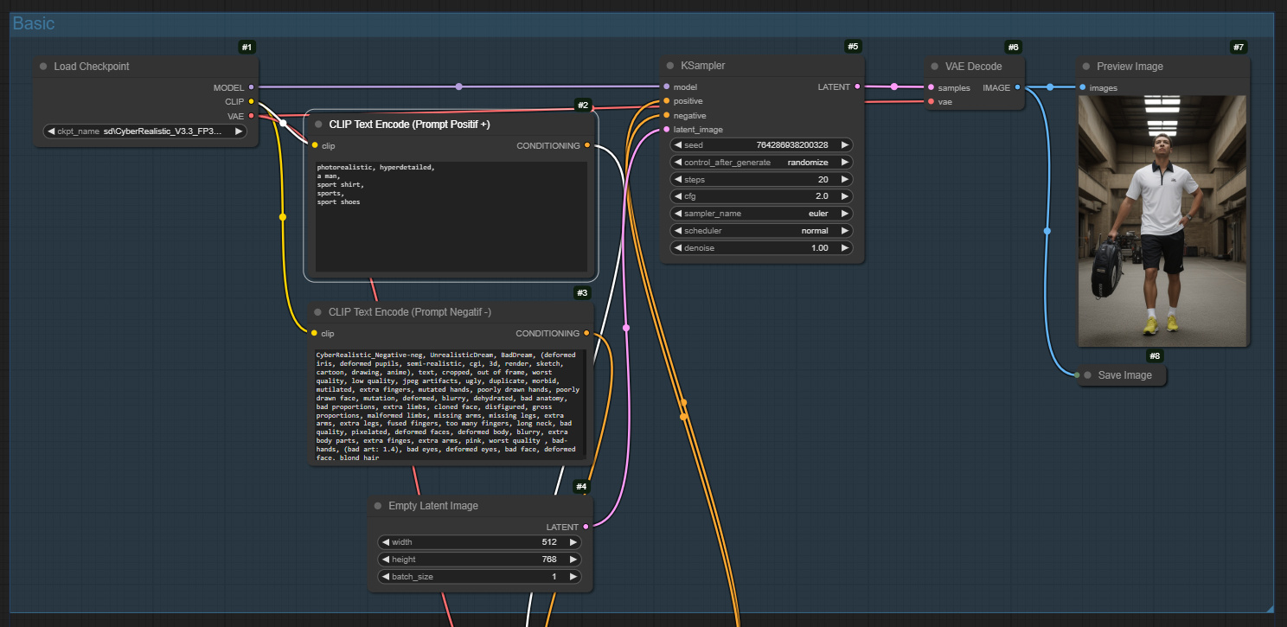
Task: Click the IMAGE output dot on VAE Decode
Action: point(1016,87)
